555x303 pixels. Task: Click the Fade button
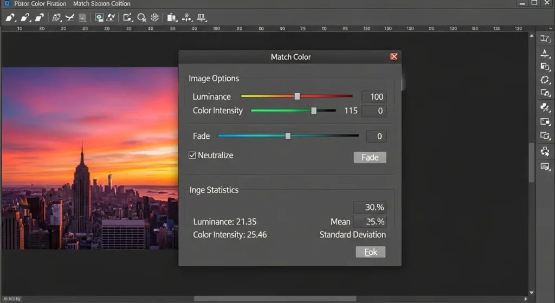(370, 157)
